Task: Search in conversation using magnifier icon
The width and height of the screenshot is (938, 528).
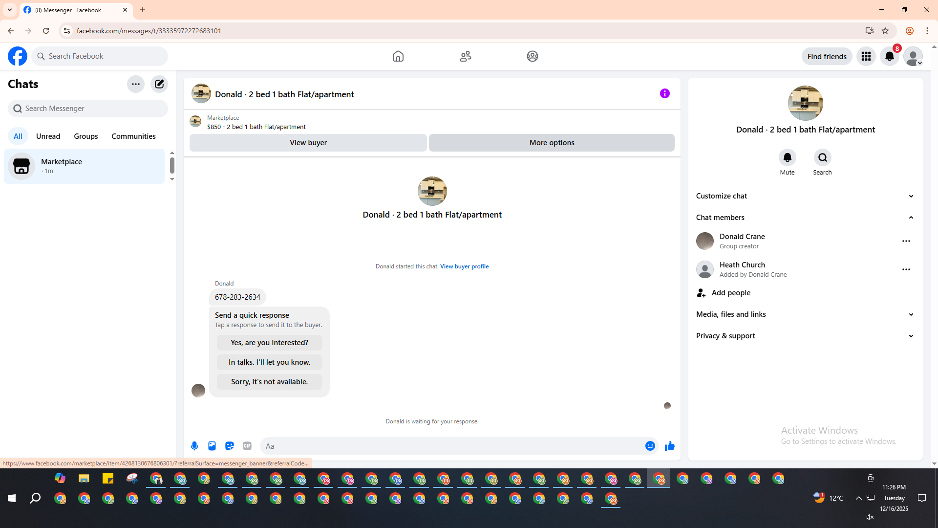Action: point(823,157)
